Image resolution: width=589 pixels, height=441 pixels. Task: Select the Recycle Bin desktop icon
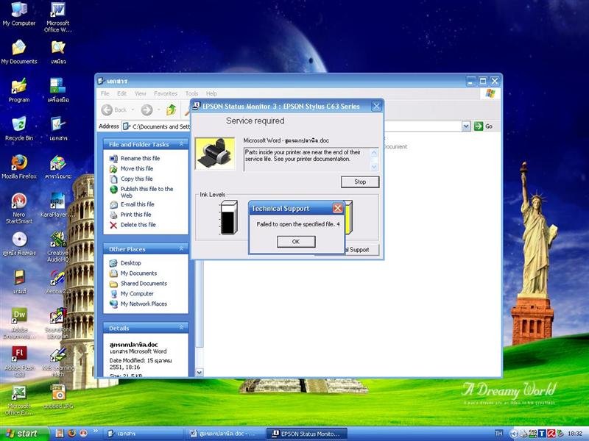(19, 129)
